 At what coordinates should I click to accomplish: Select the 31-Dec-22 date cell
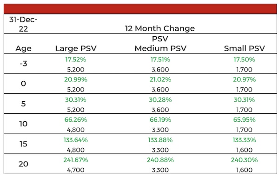pos(23,24)
